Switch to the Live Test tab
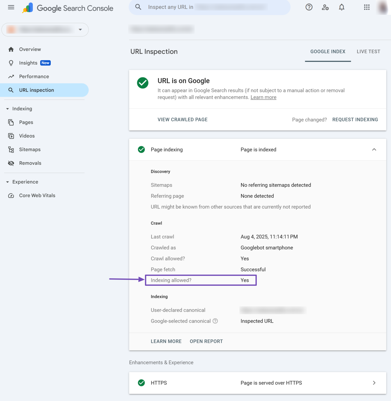This screenshot has width=391, height=401. [x=368, y=52]
